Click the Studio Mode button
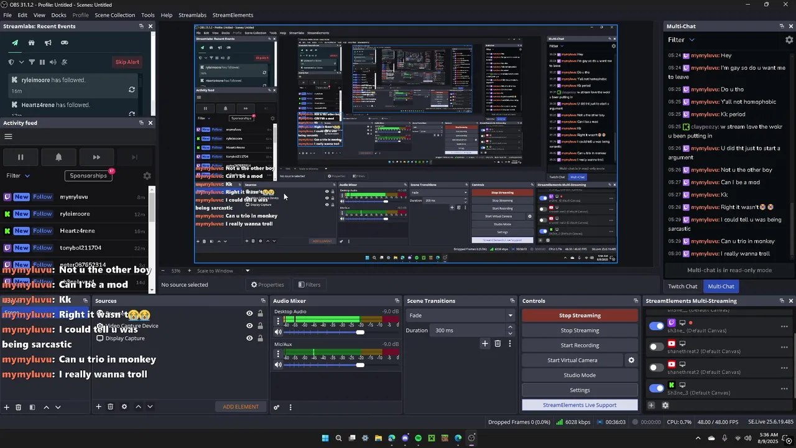The width and height of the screenshot is (796, 448). pyautogui.click(x=580, y=375)
